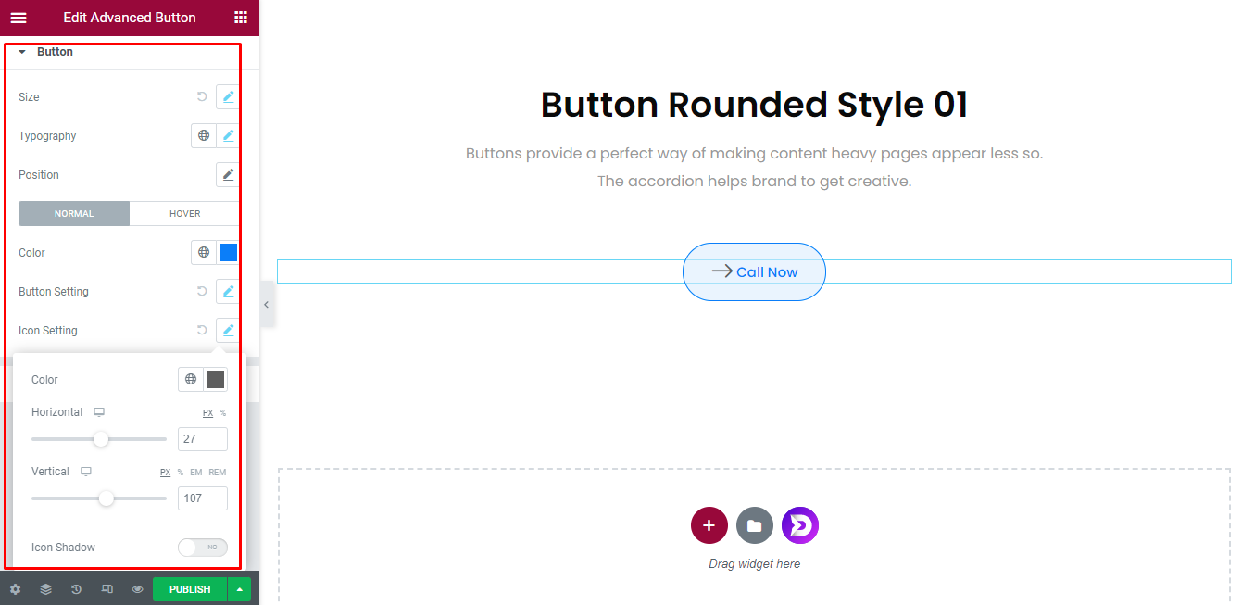Open the hamburger menu in panel header
The width and height of the screenshot is (1242, 605).
(19, 18)
